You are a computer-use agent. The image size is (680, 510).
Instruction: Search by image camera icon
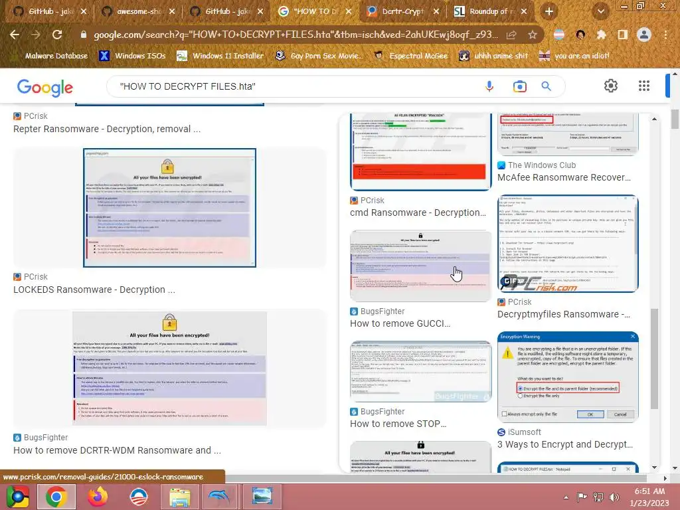519,86
